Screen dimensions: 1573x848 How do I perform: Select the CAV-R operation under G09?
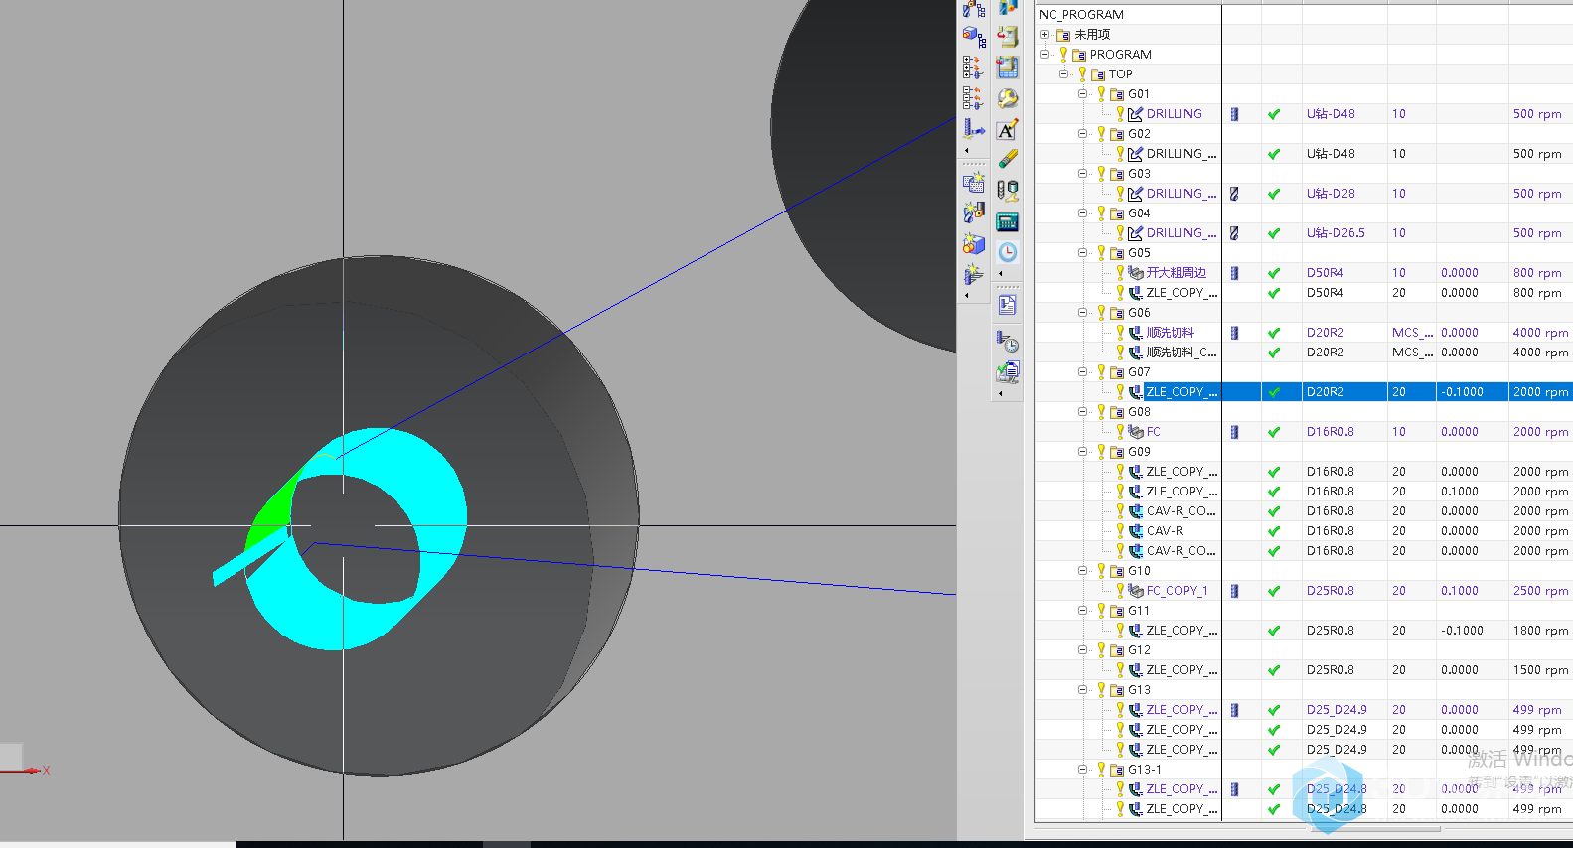pyautogui.click(x=1165, y=531)
